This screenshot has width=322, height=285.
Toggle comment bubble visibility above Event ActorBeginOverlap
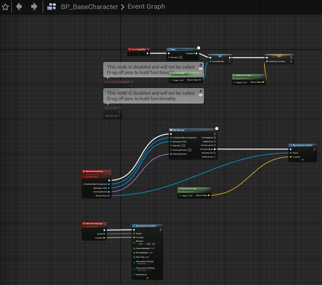pos(201,69)
